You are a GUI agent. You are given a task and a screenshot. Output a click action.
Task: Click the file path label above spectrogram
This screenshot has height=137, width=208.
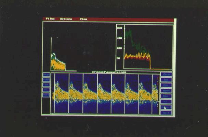pos(105,72)
